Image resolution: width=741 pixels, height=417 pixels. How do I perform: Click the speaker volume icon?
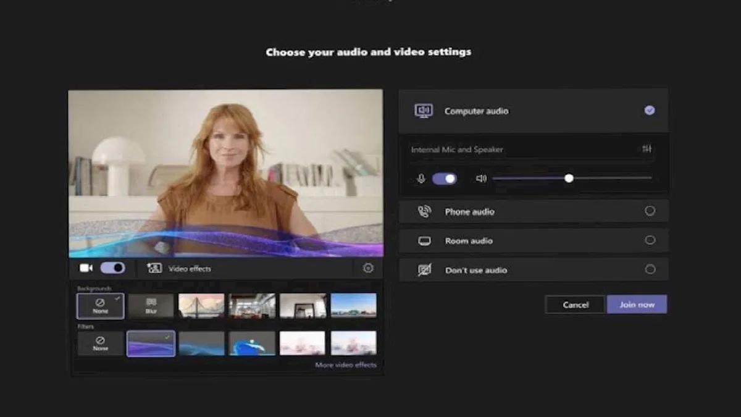click(x=482, y=179)
